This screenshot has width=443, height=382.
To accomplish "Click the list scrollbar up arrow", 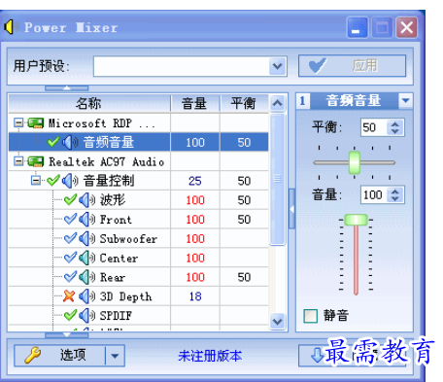I will point(278,103).
